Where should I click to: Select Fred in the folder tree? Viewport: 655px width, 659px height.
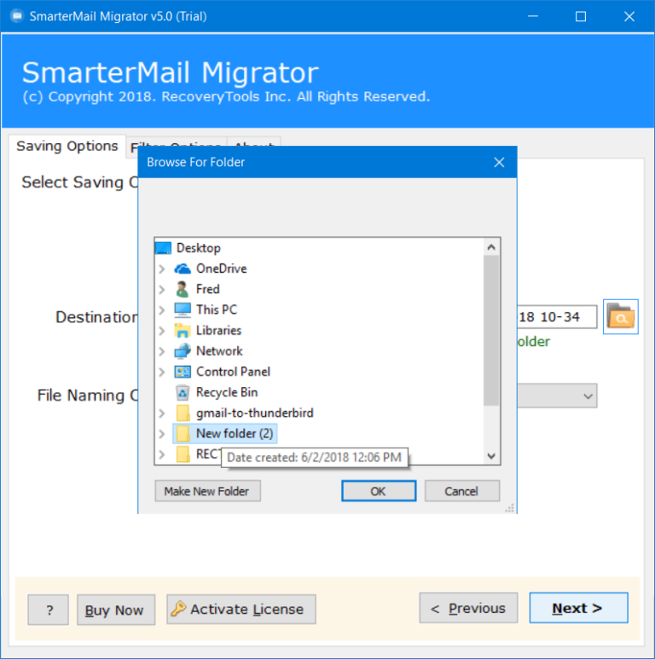pyautogui.click(x=208, y=289)
